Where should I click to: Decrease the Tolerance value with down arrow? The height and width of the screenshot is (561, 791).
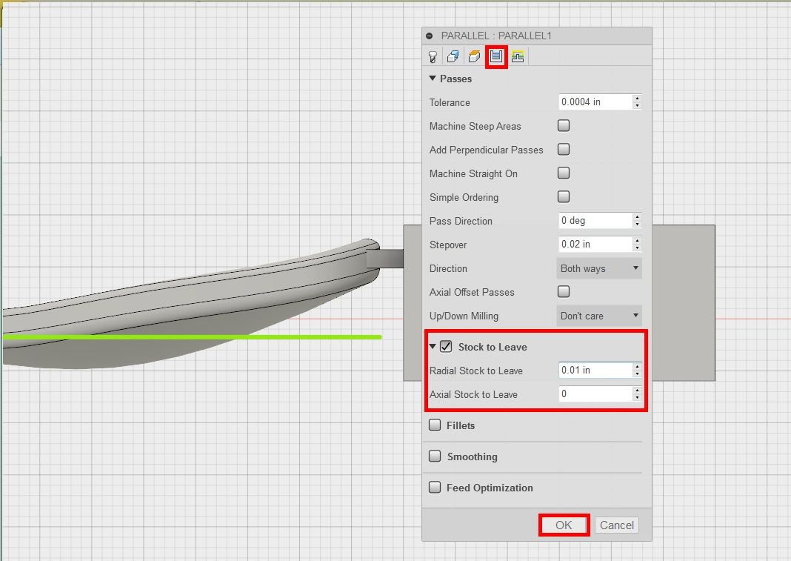tap(638, 105)
